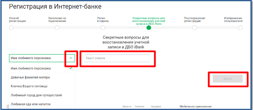
Task: Click the 'Продажа' column header
Action: coord(156,107)
